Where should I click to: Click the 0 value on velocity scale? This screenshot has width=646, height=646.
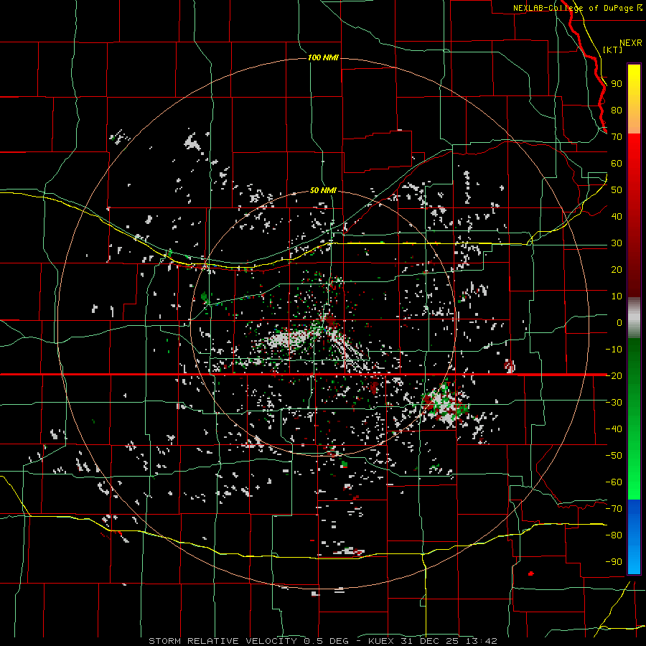click(x=619, y=323)
